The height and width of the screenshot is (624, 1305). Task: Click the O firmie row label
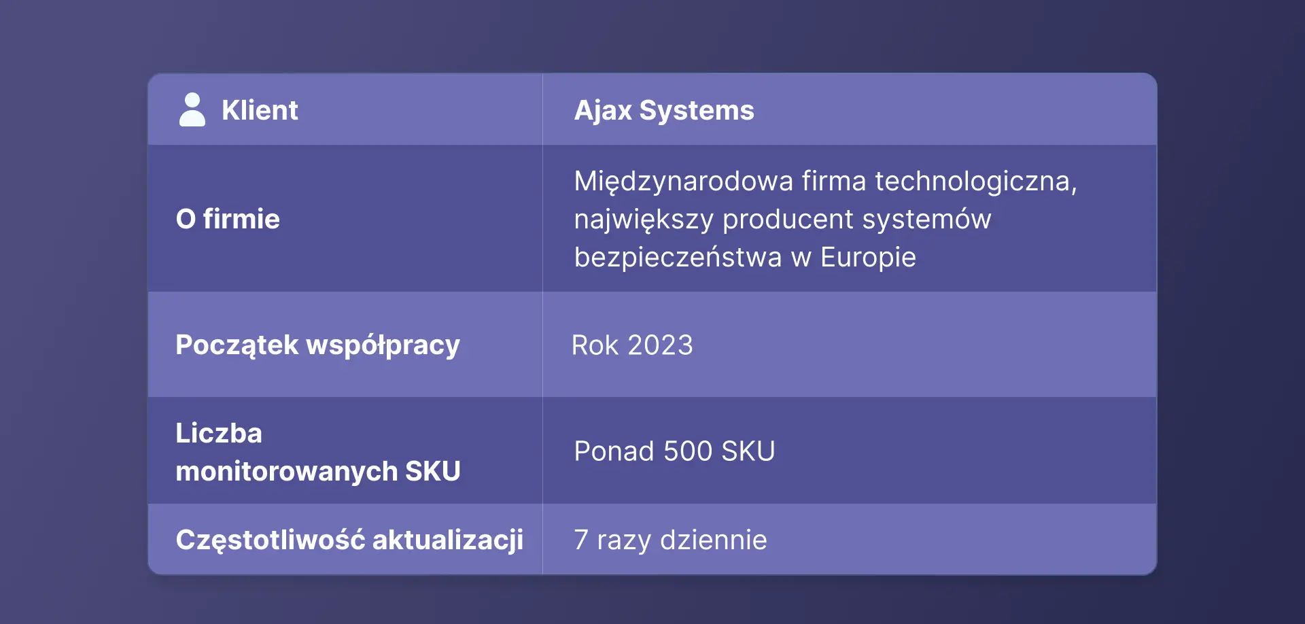coord(228,219)
